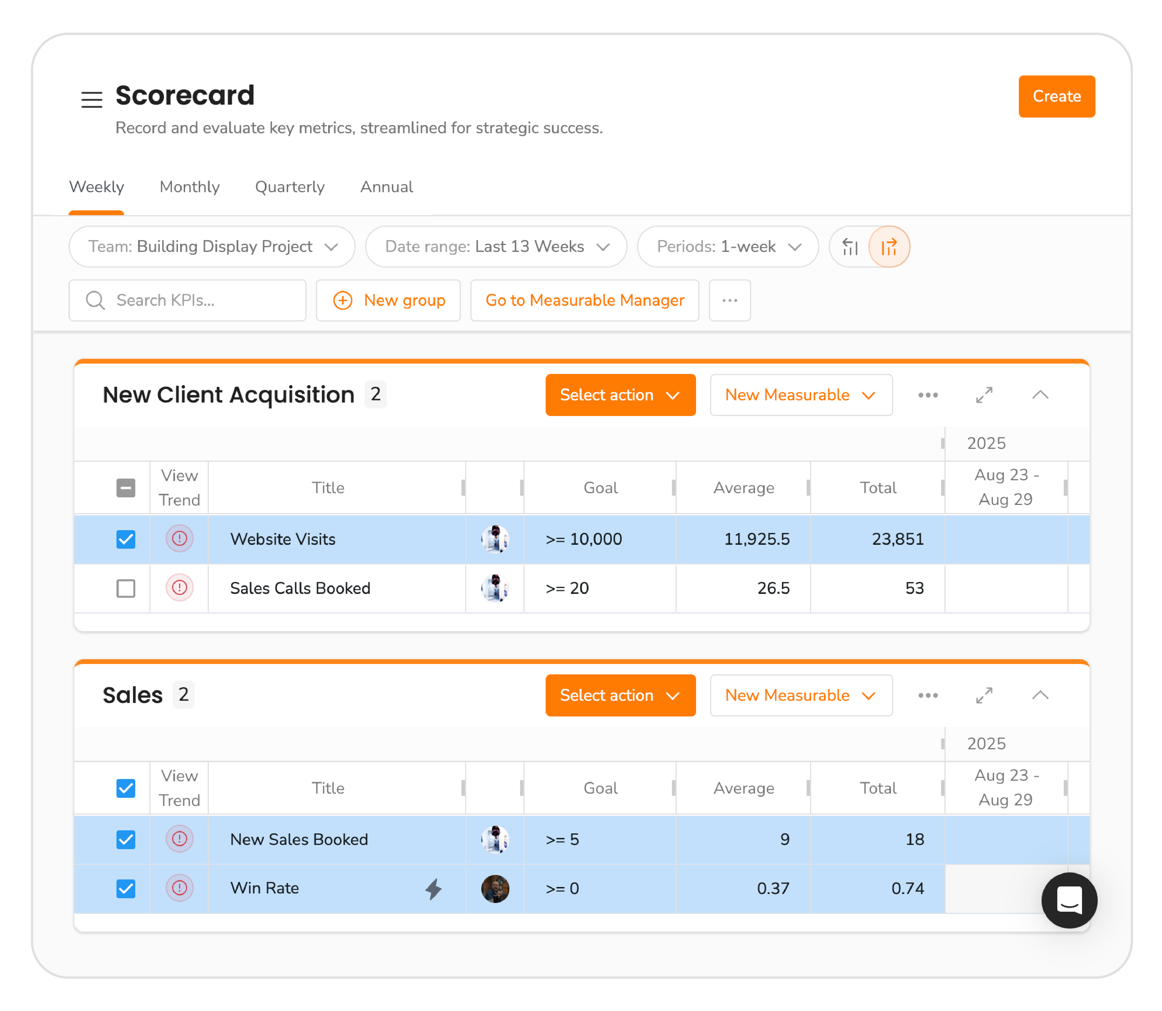Toggle the select-all checkbox in Sales group
This screenshot has width=1162, height=1011.
[x=126, y=788]
